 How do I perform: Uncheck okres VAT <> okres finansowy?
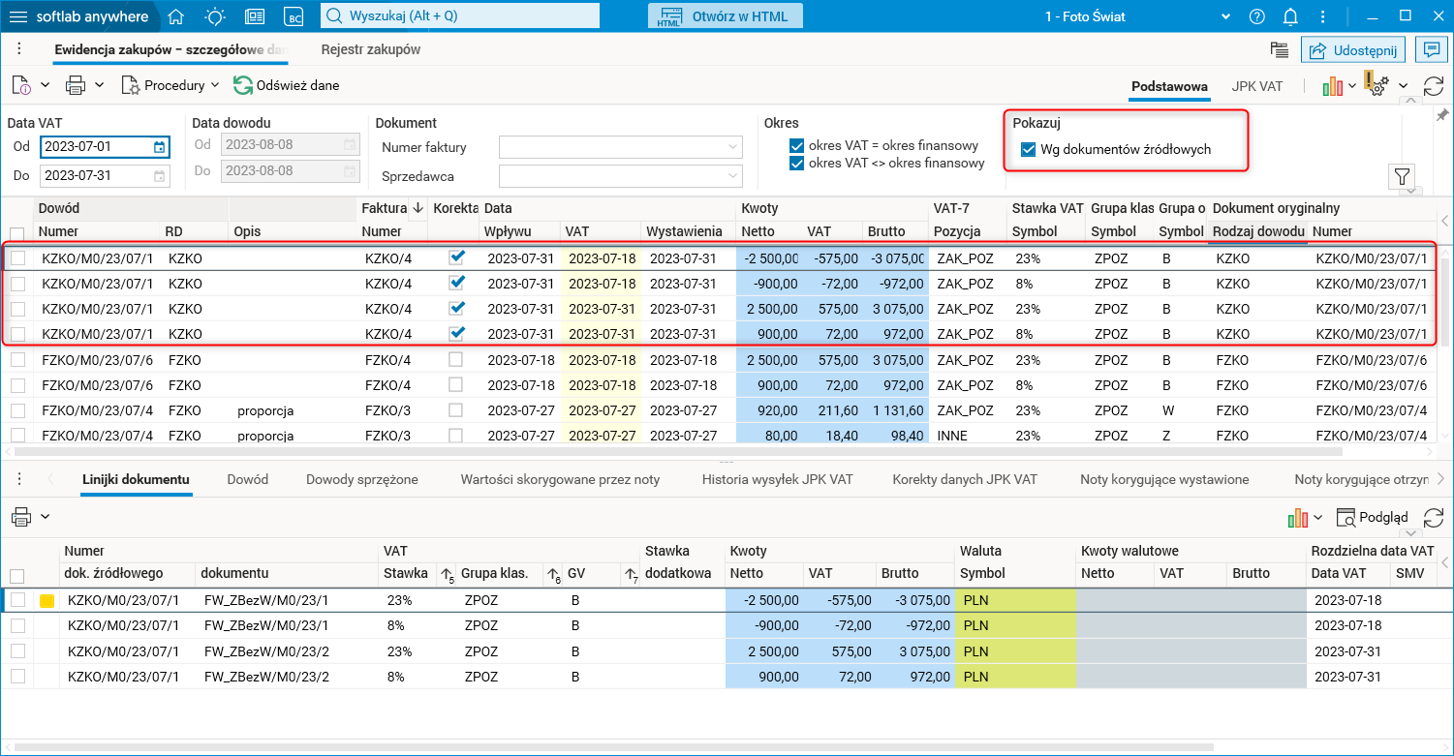coord(796,163)
